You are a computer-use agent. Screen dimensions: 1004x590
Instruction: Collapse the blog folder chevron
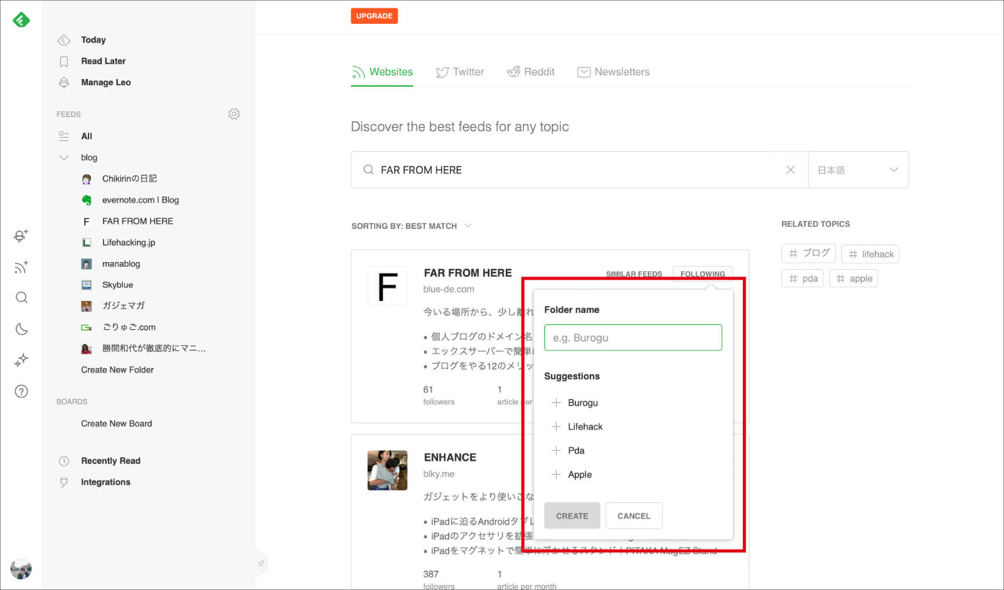click(63, 158)
